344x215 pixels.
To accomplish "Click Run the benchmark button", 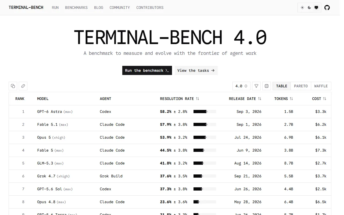I will [147, 70].
